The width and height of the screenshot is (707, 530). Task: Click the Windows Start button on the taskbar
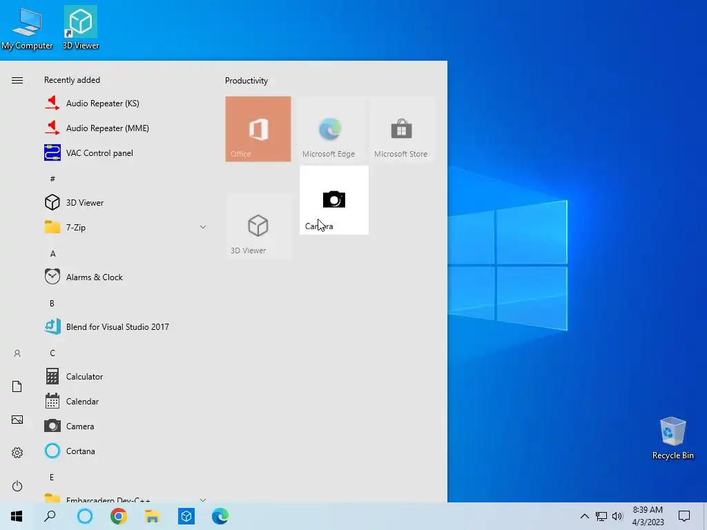click(17, 516)
